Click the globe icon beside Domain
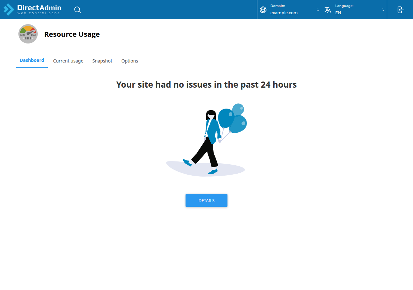 263,10
